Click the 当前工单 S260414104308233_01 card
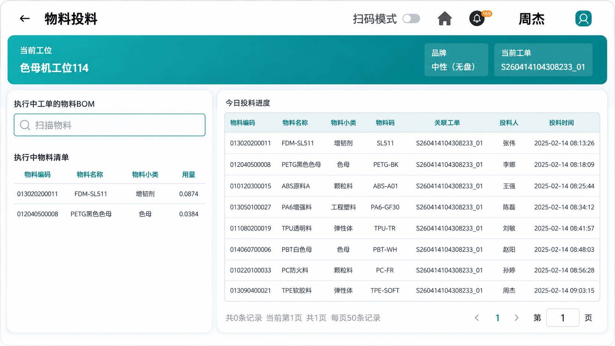The image size is (615, 346). pyautogui.click(x=543, y=60)
